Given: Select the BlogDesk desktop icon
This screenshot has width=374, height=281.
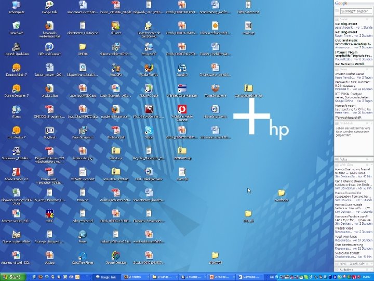Looking at the screenshot, I should [49, 133].
